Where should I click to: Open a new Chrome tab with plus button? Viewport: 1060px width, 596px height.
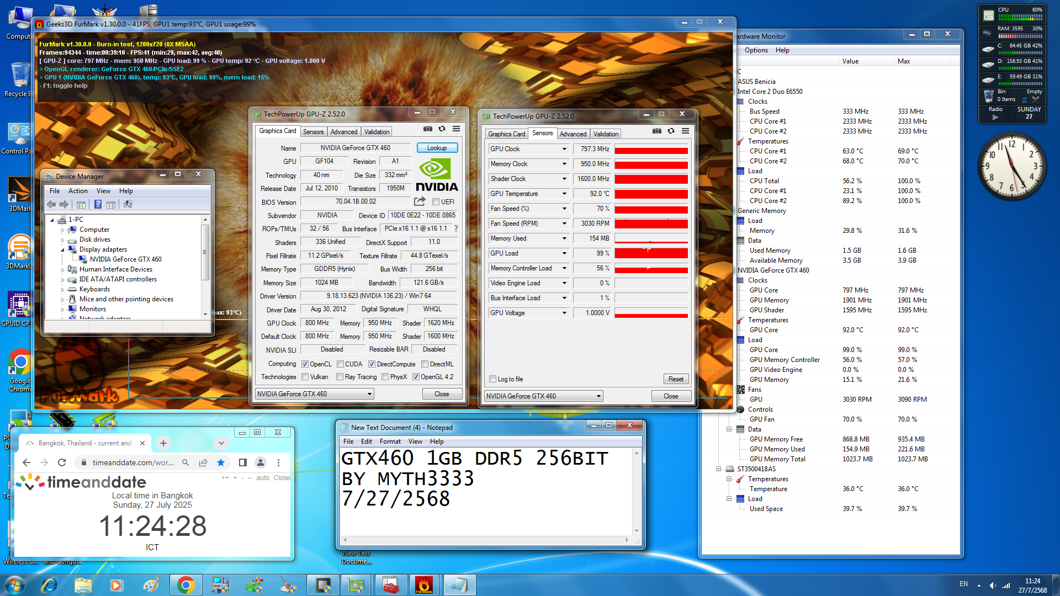click(163, 443)
